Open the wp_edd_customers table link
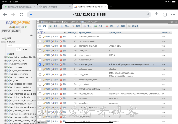This screenshot has height=124, width=178. (x=19, y=74)
